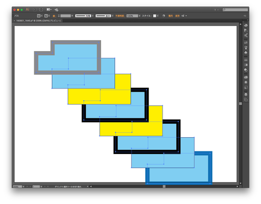Open the variable width profile selector
Screen dimensions: 261x204
(x=84, y=16)
